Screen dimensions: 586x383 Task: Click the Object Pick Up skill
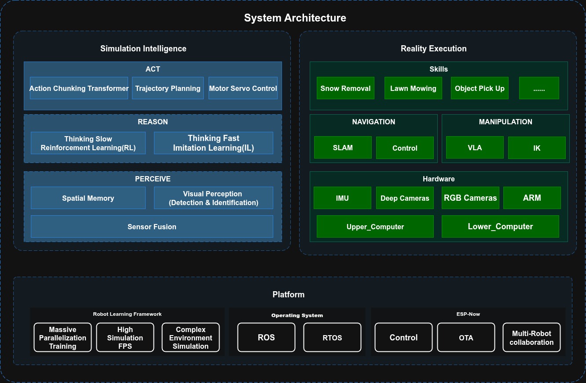coord(480,88)
